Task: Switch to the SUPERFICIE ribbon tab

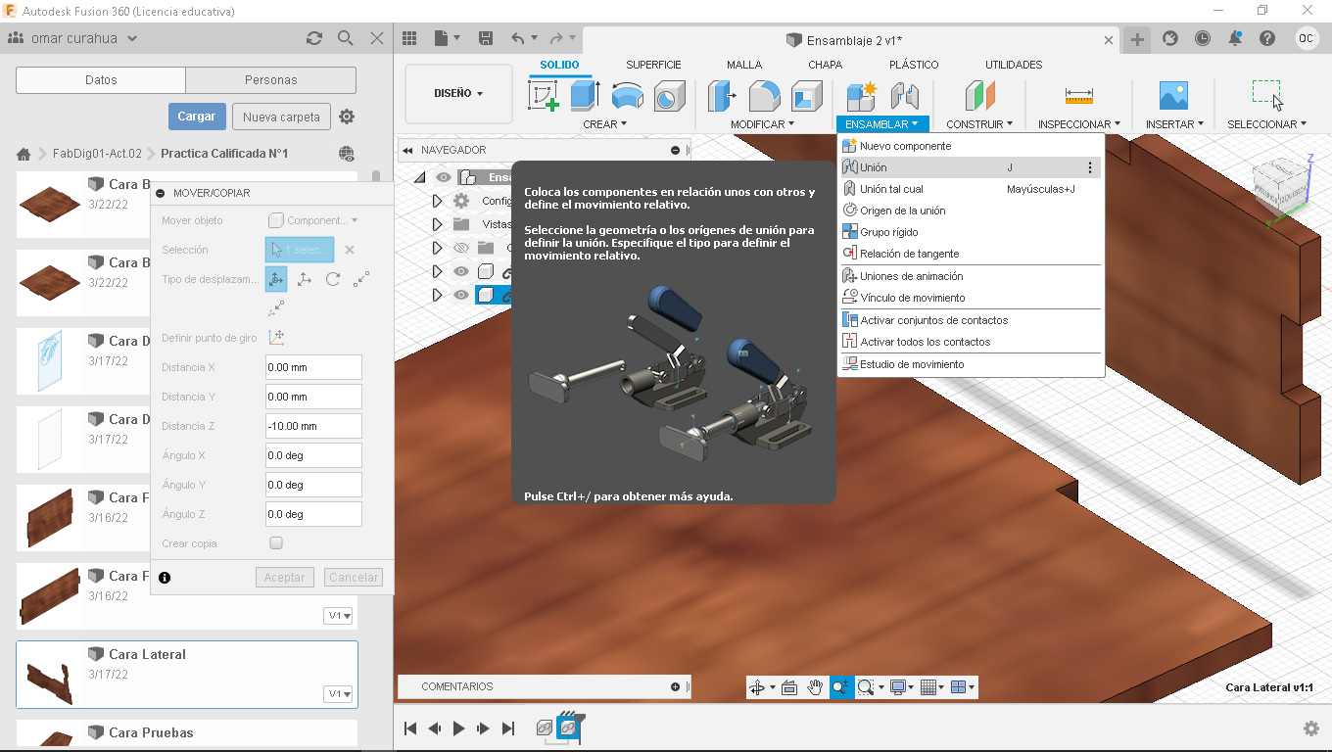Action: (x=653, y=65)
